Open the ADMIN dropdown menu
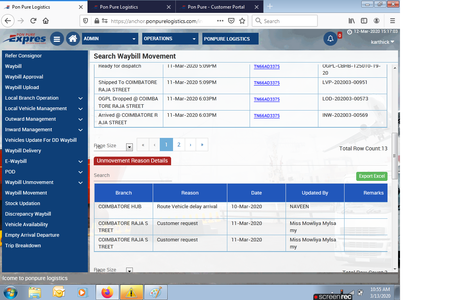This screenshot has width=475, height=300. pyautogui.click(x=110, y=39)
